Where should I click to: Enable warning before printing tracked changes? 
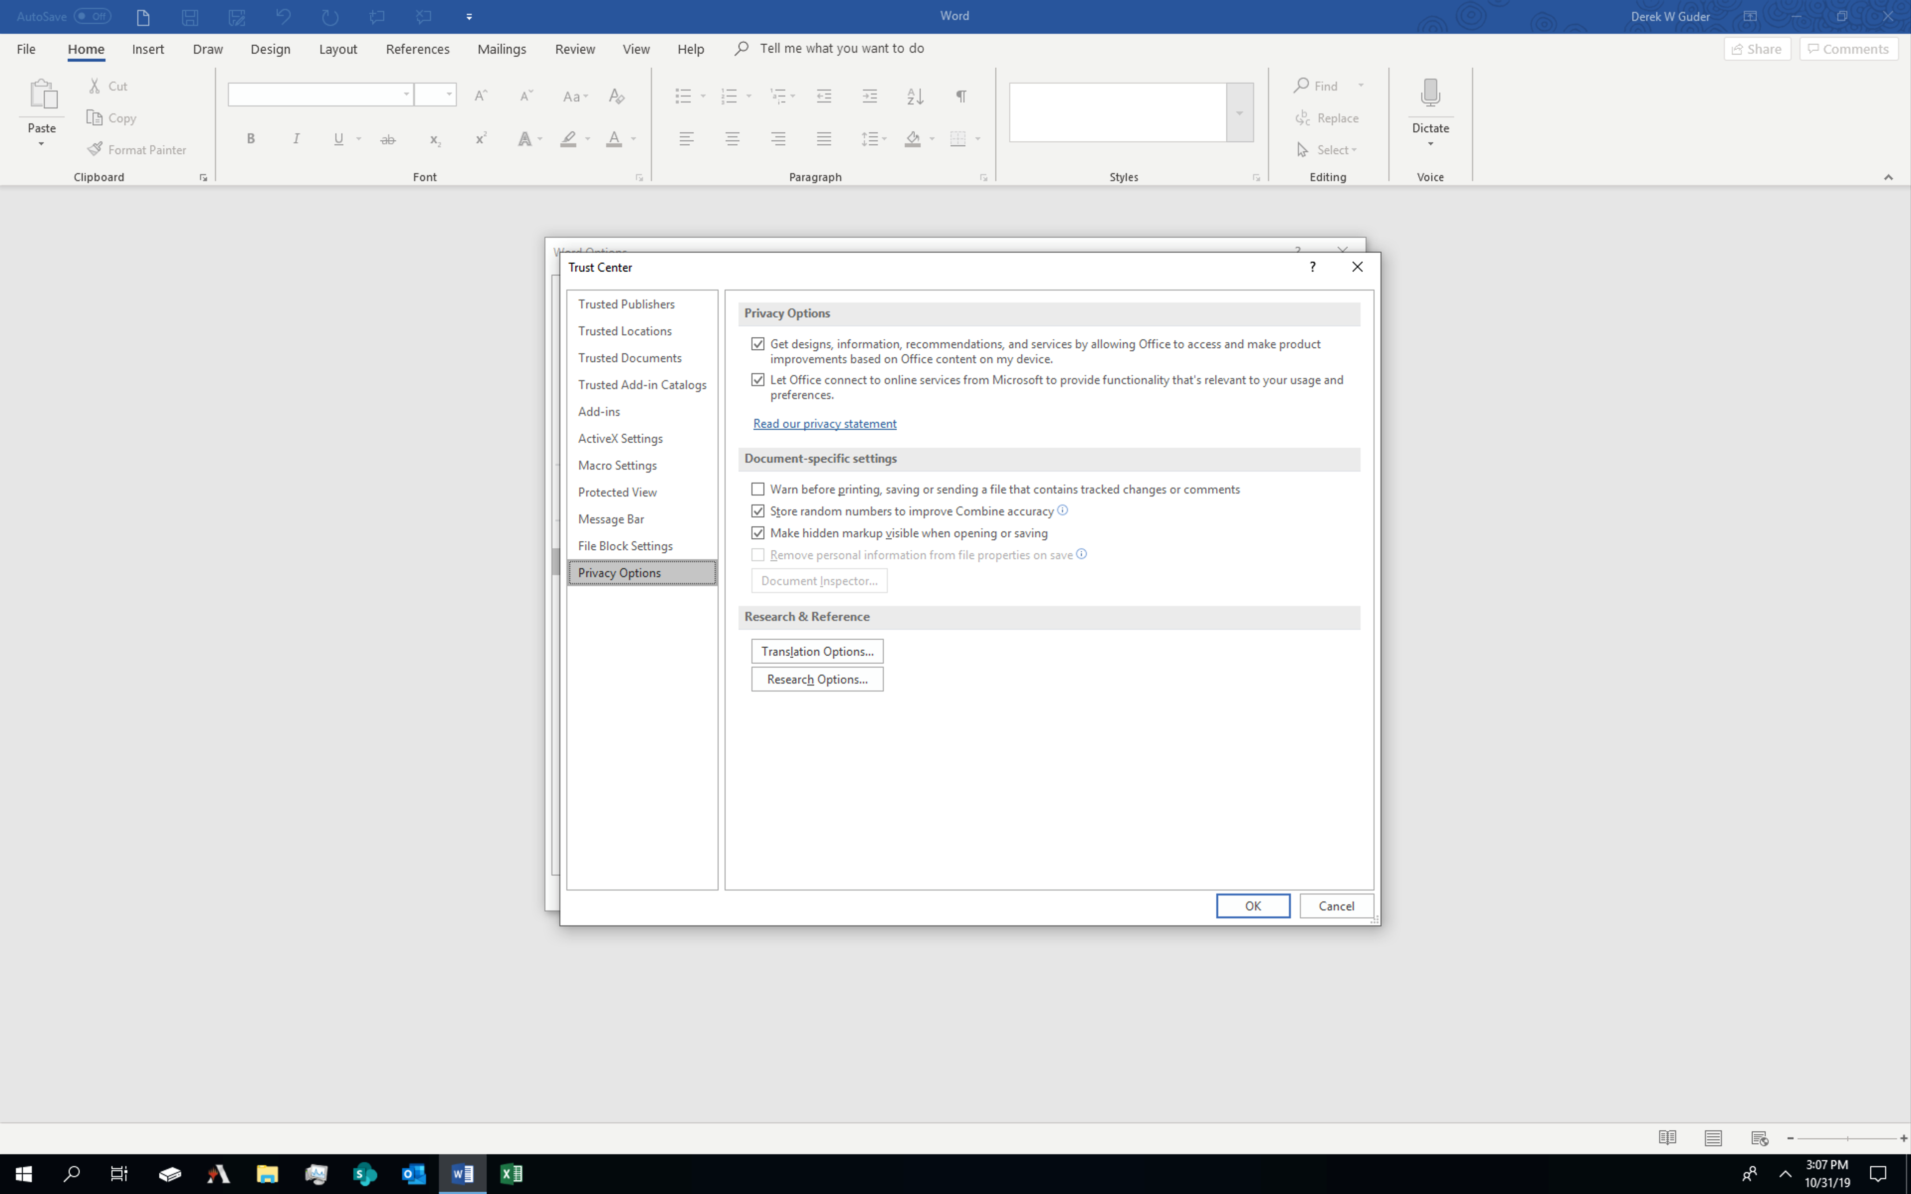coord(758,489)
